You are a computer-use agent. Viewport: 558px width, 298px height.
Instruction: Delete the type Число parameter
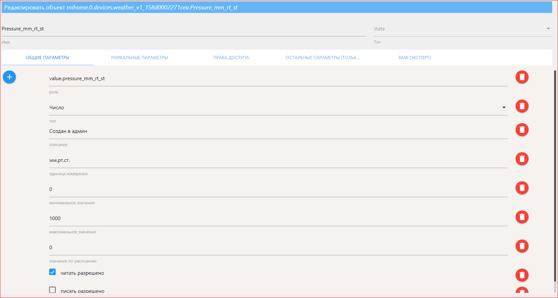pyautogui.click(x=522, y=106)
